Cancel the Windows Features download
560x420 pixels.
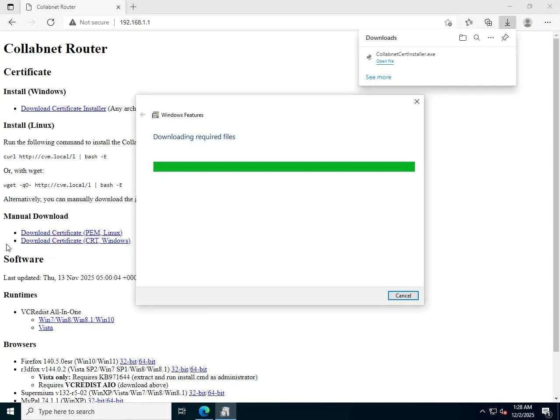point(403,296)
